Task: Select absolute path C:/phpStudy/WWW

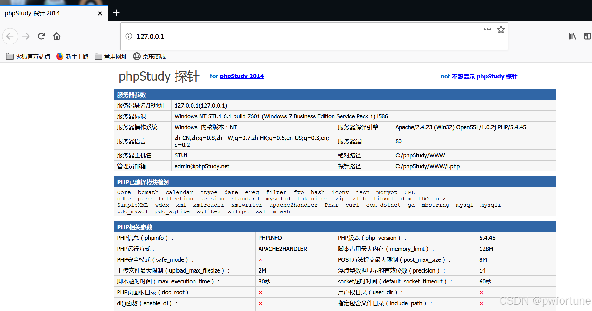Action: (x=420, y=155)
